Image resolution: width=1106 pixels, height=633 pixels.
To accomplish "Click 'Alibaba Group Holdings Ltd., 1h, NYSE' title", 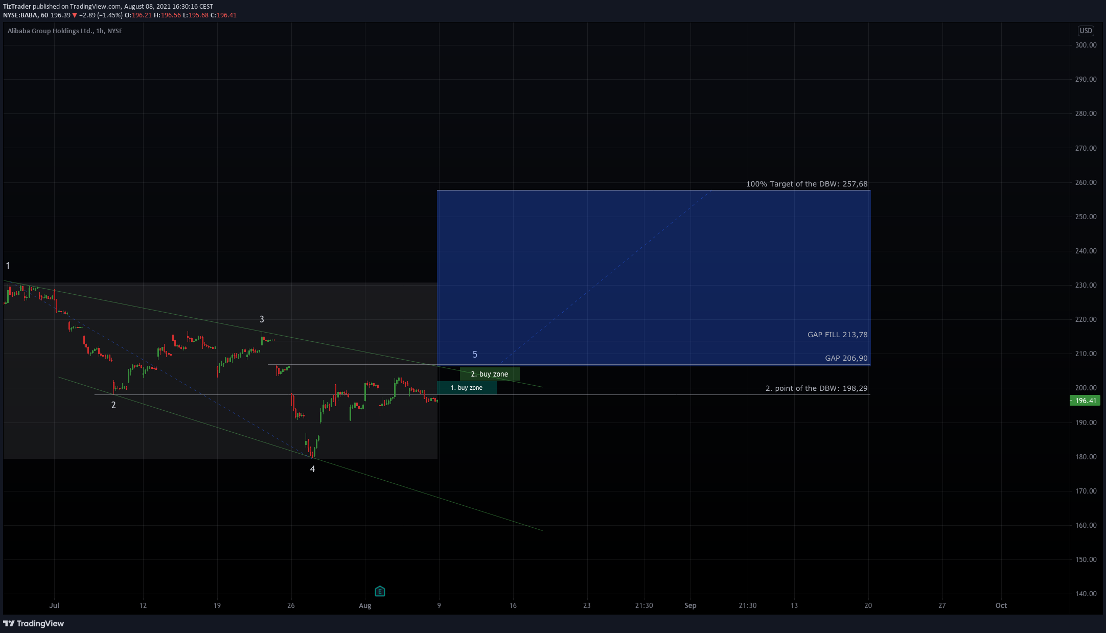I will click(65, 31).
